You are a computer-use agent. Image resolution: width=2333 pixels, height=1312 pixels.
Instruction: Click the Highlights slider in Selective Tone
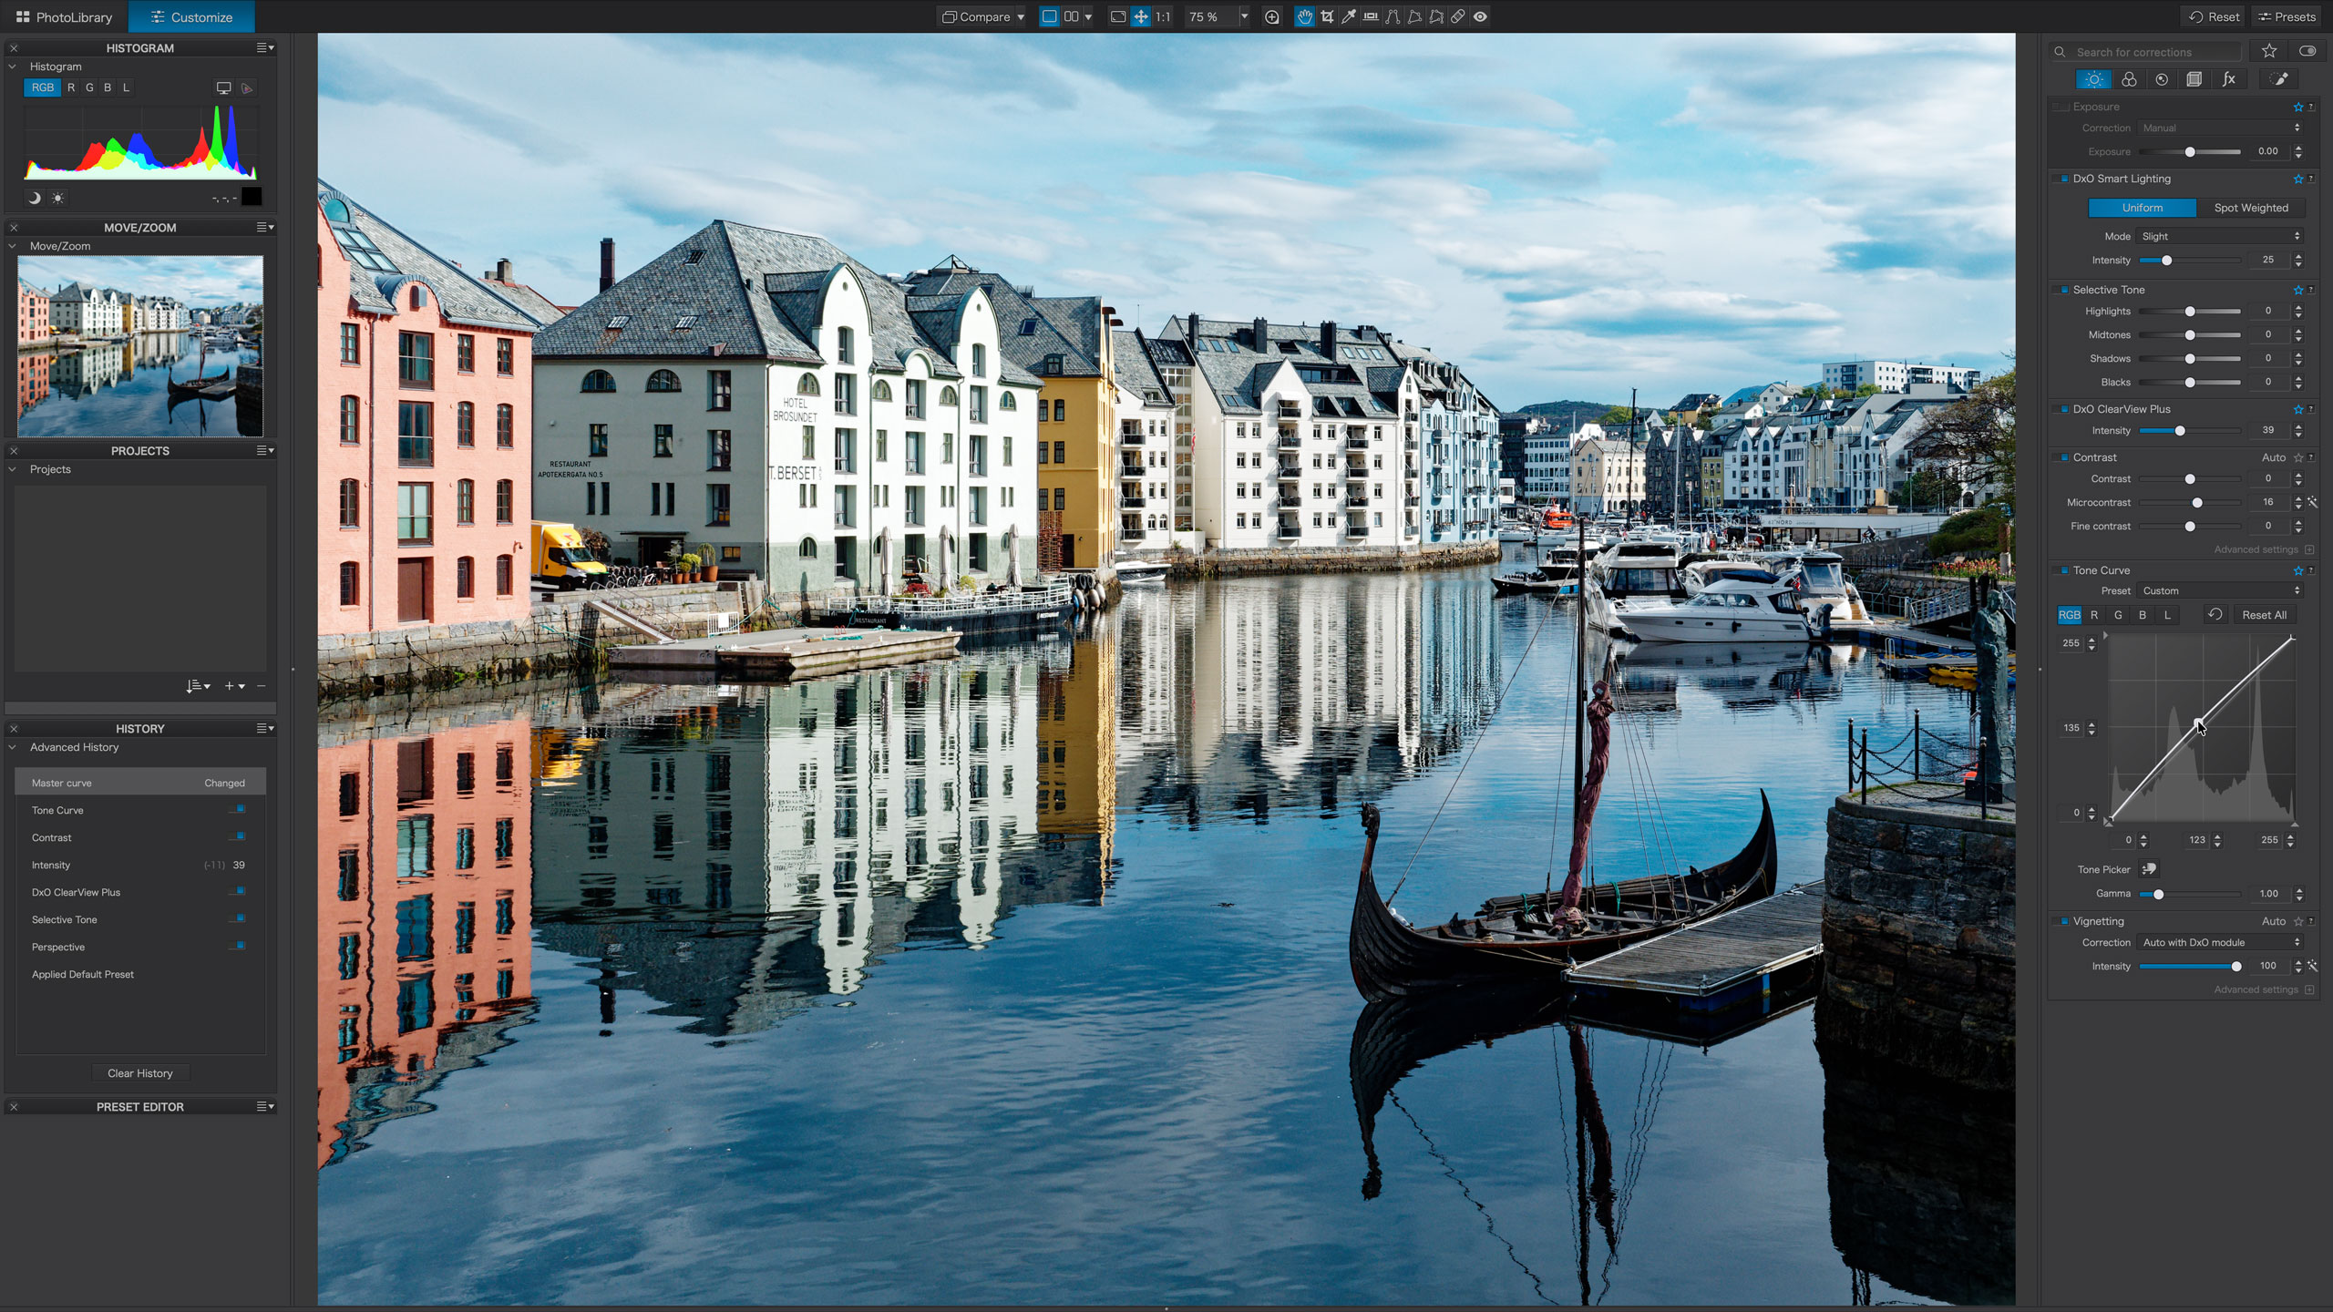[2189, 312]
